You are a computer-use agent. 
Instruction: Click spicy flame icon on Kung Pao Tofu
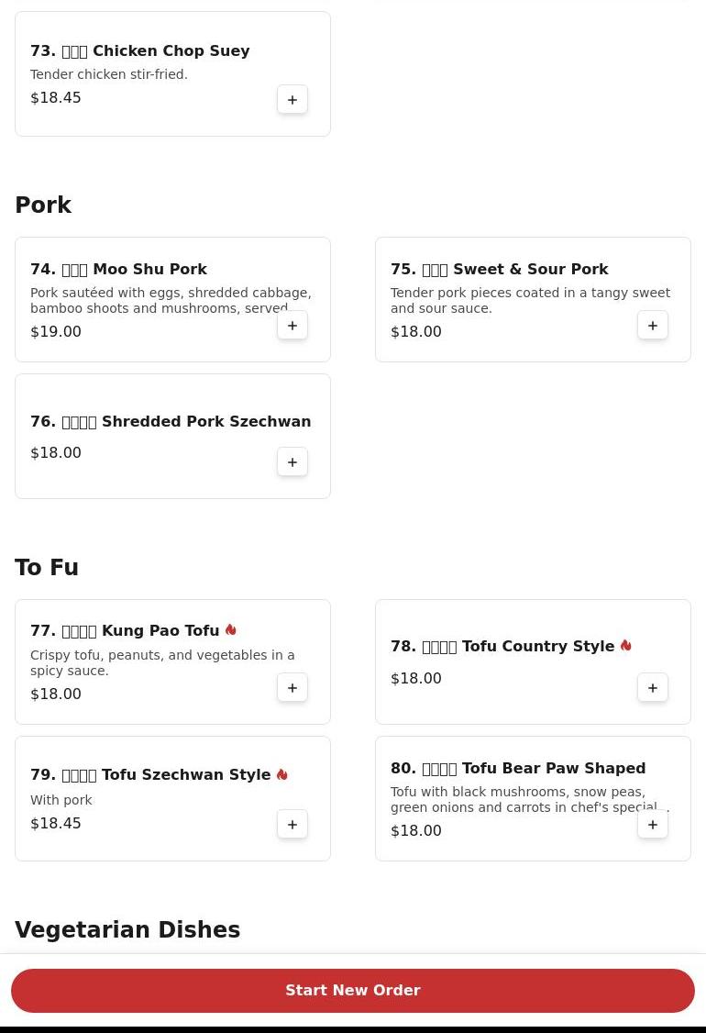coord(231,630)
